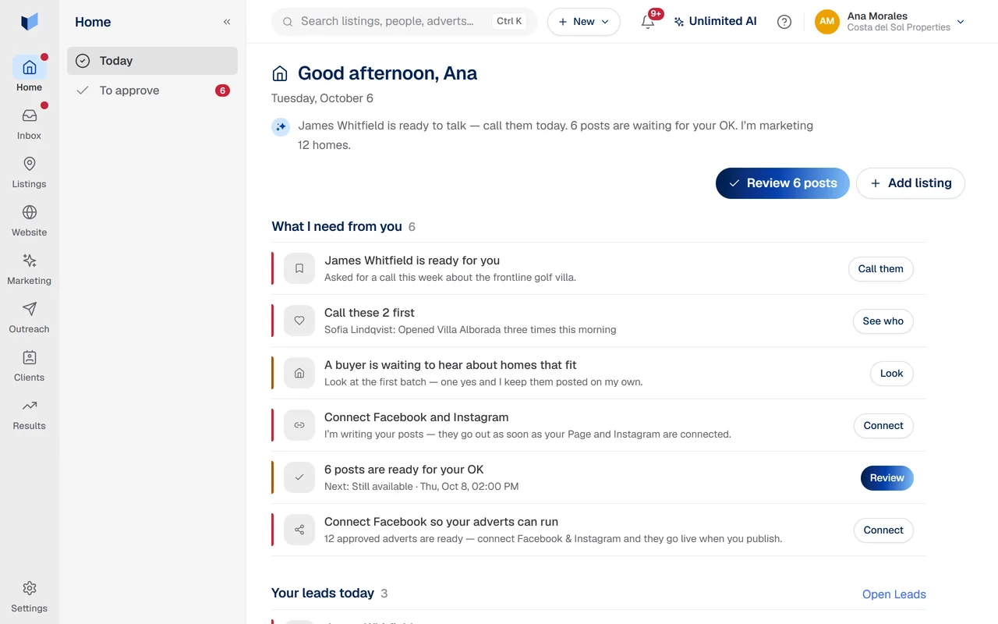Screen dimensions: 998x624
Task: Click heart icon on Call these 2 first
Action: point(299,321)
